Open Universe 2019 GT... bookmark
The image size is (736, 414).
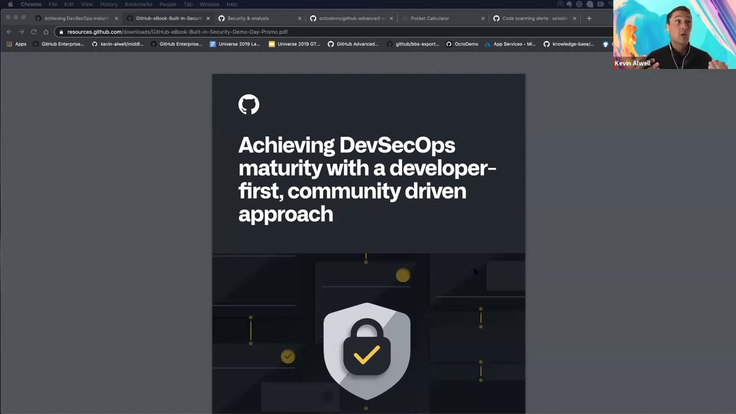(x=294, y=44)
